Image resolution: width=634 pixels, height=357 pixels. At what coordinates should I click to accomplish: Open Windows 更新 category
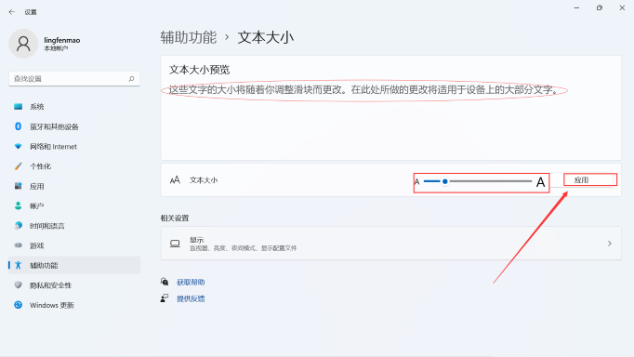point(74,305)
